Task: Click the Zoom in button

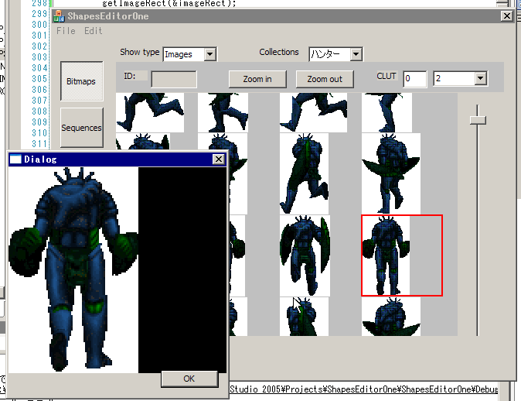Action: click(x=257, y=79)
